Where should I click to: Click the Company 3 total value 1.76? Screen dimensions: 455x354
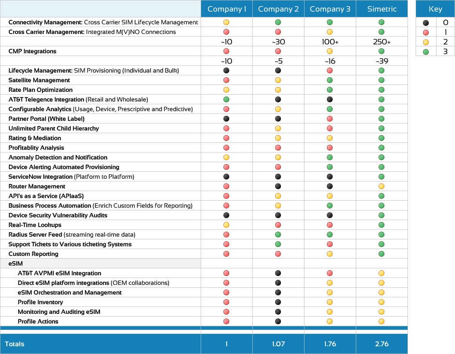point(330,344)
